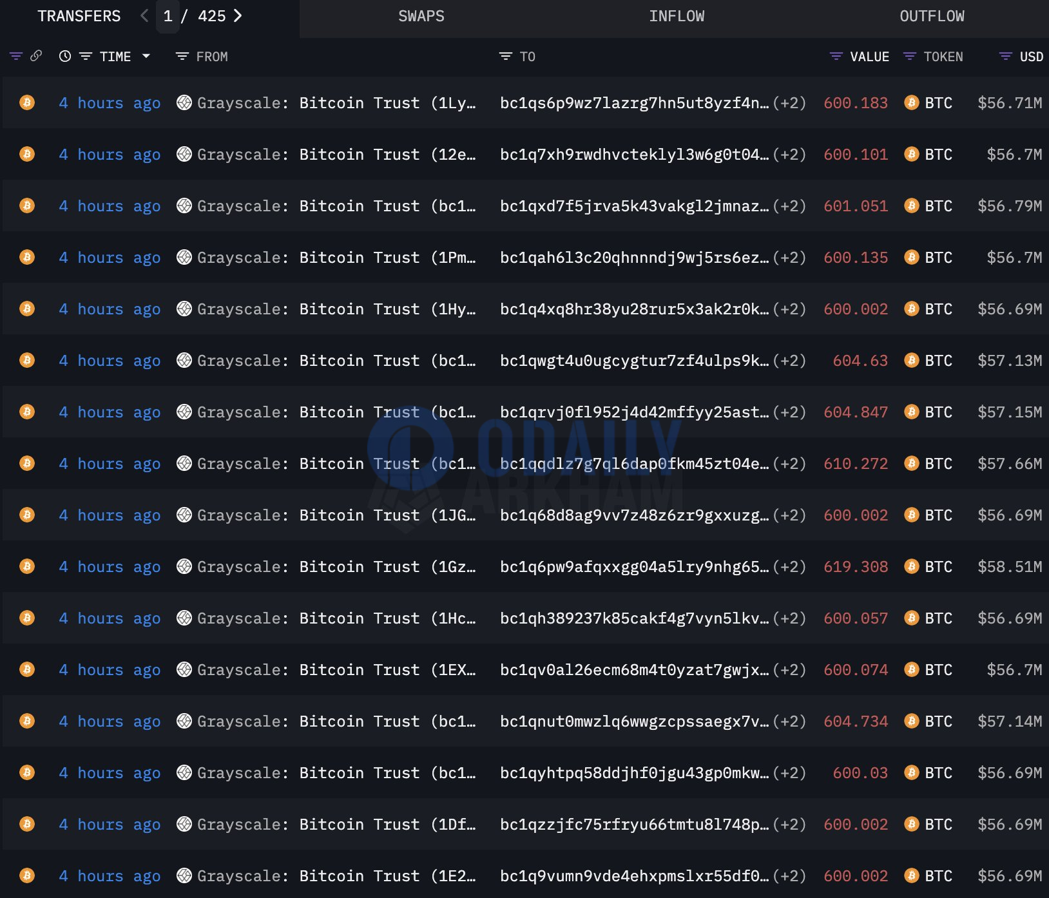Expand (+2) recipients for bc1qzzjfc75rfryu66tmtu8l748p
Image resolution: width=1049 pixels, height=898 pixels.
pos(789,825)
